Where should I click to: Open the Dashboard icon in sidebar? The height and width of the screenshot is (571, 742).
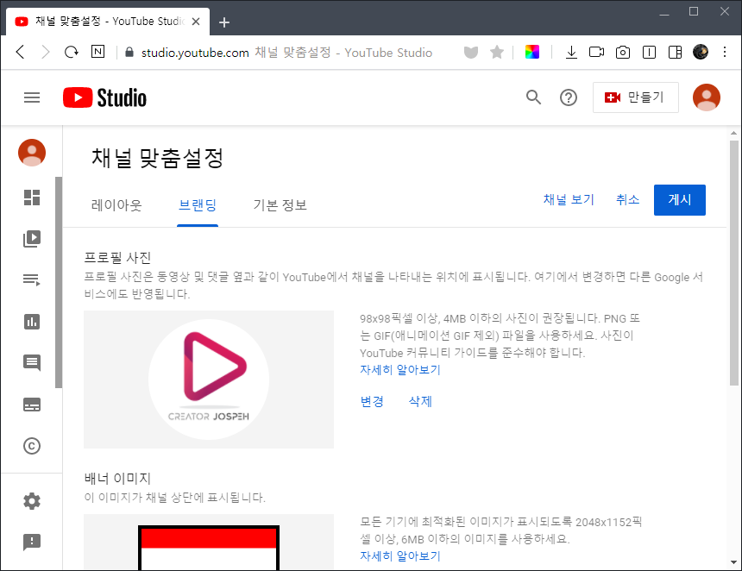point(32,198)
